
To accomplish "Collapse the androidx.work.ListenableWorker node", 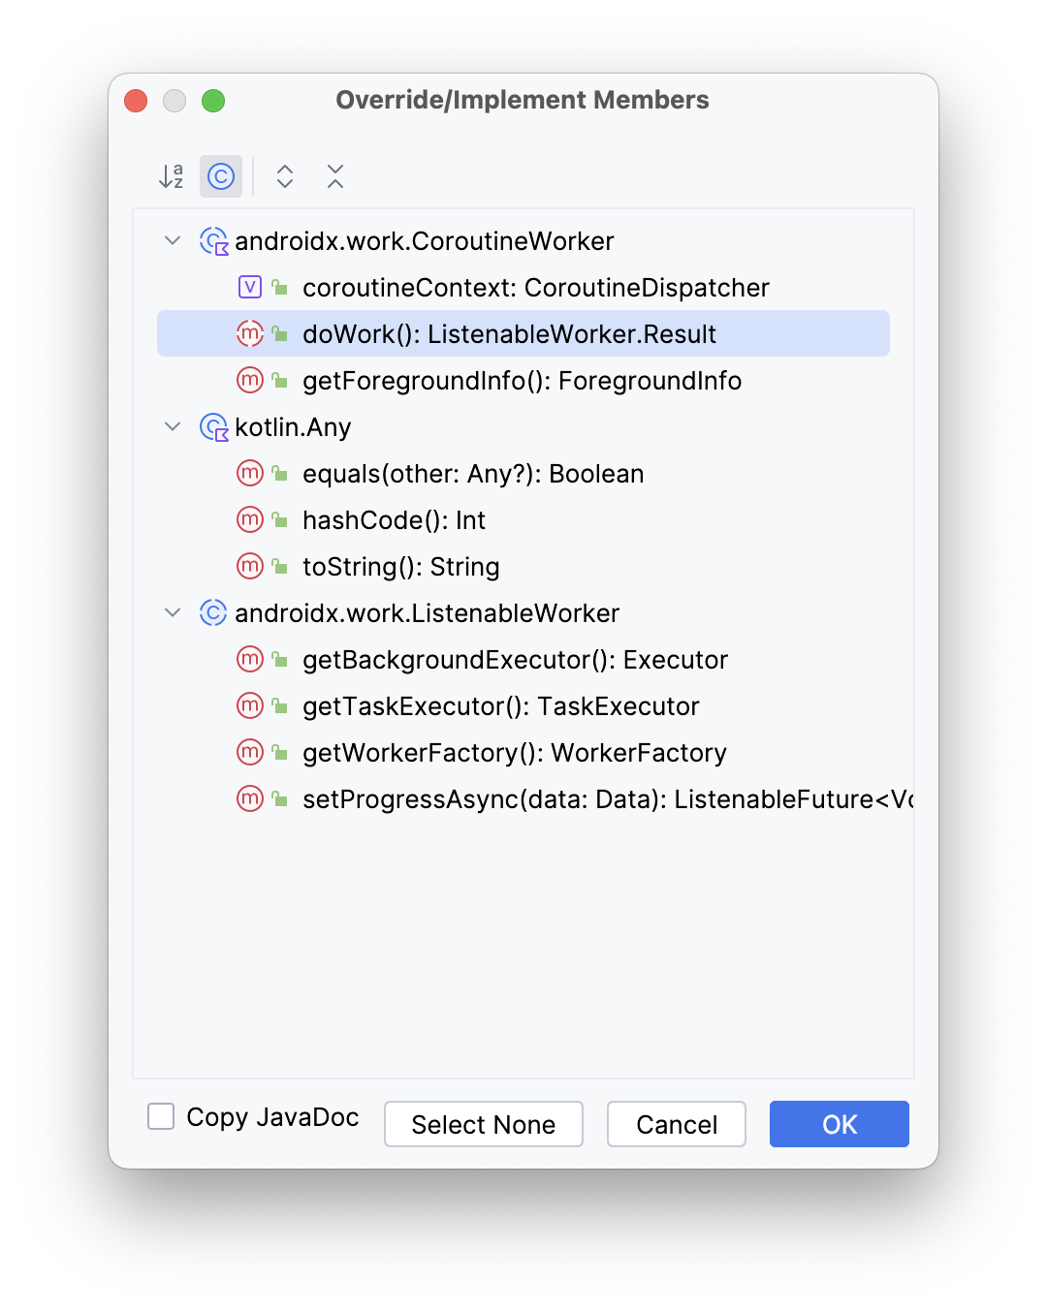I will pyautogui.click(x=173, y=612).
